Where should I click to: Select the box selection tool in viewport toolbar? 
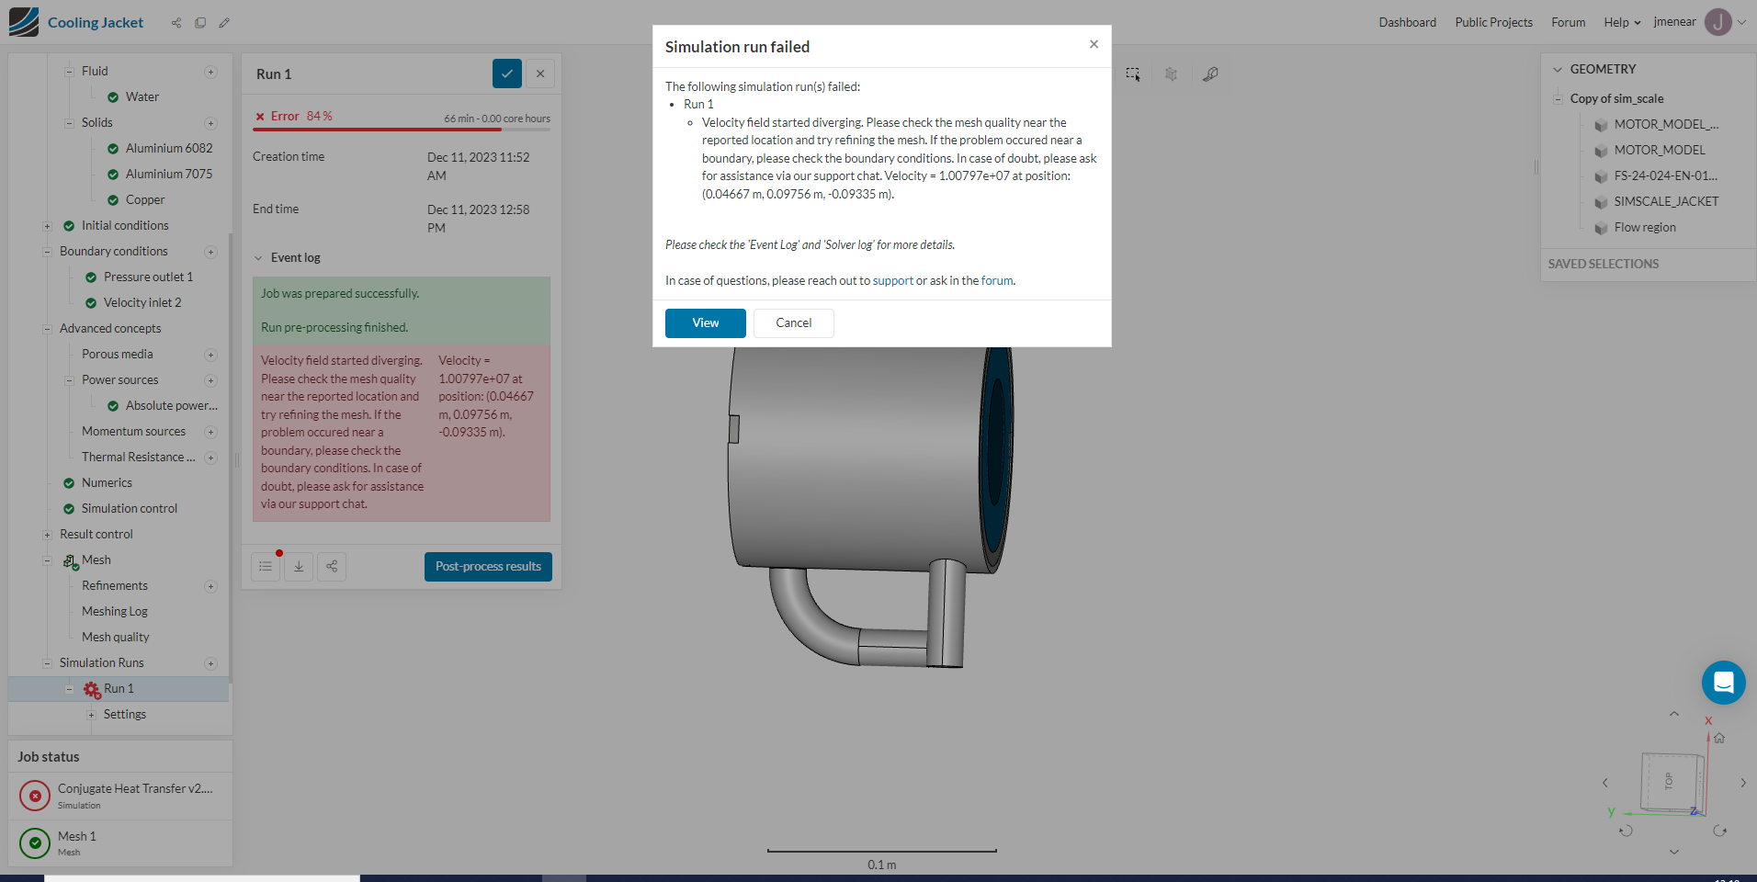(1133, 74)
